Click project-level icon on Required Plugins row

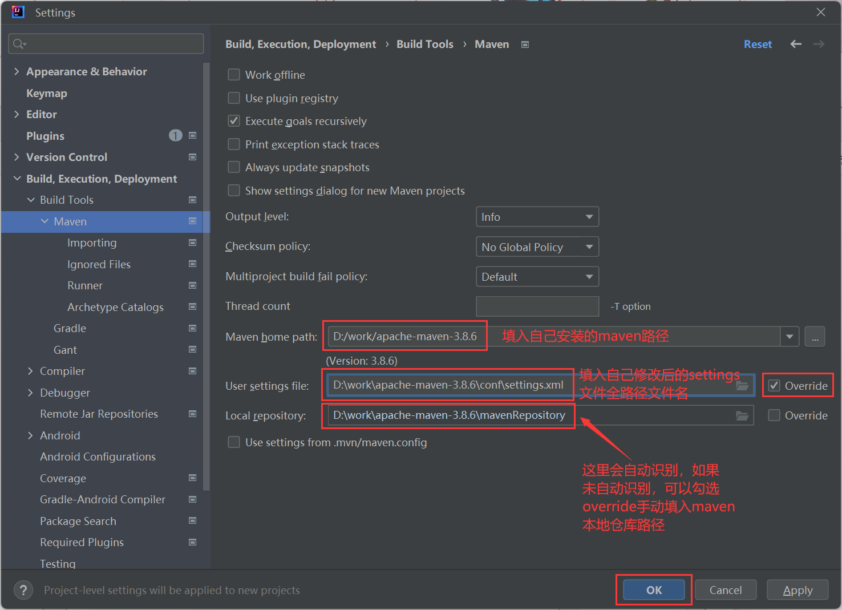192,542
